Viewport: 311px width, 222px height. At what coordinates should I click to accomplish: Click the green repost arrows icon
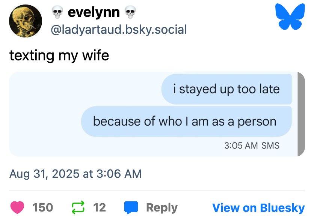pyautogui.click(x=78, y=207)
